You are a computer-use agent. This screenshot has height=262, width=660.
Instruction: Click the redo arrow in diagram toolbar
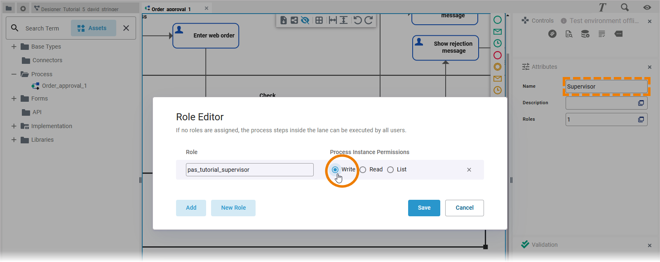tap(369, 20)
